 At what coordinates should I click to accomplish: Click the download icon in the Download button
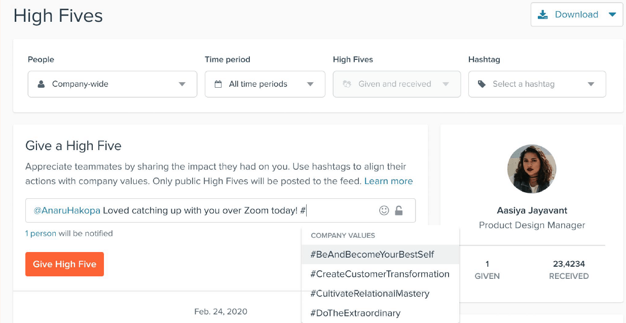pyautogui.click(x=542, y=14)
